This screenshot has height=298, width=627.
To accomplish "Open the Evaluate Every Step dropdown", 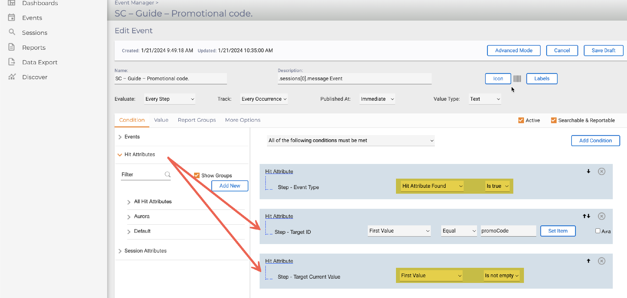I will [x=170, y=99].
